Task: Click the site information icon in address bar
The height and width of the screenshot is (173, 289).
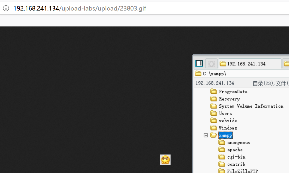Action: 6,8
